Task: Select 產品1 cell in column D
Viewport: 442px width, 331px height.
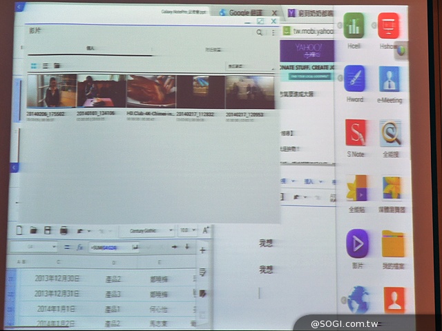Action: tap(113, 310)
